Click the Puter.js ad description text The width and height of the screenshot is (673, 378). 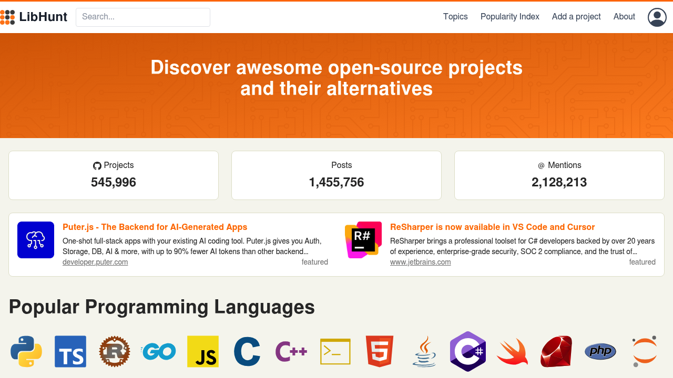click(192, 246)
